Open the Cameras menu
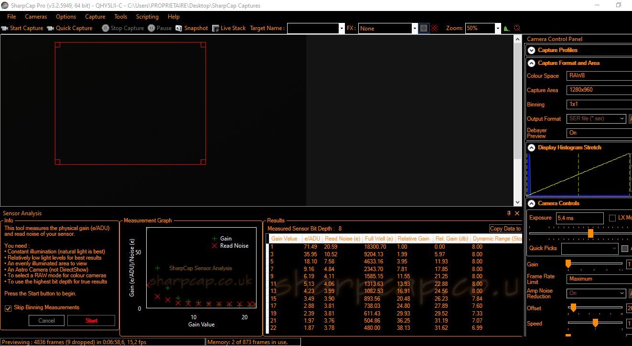 36,17
